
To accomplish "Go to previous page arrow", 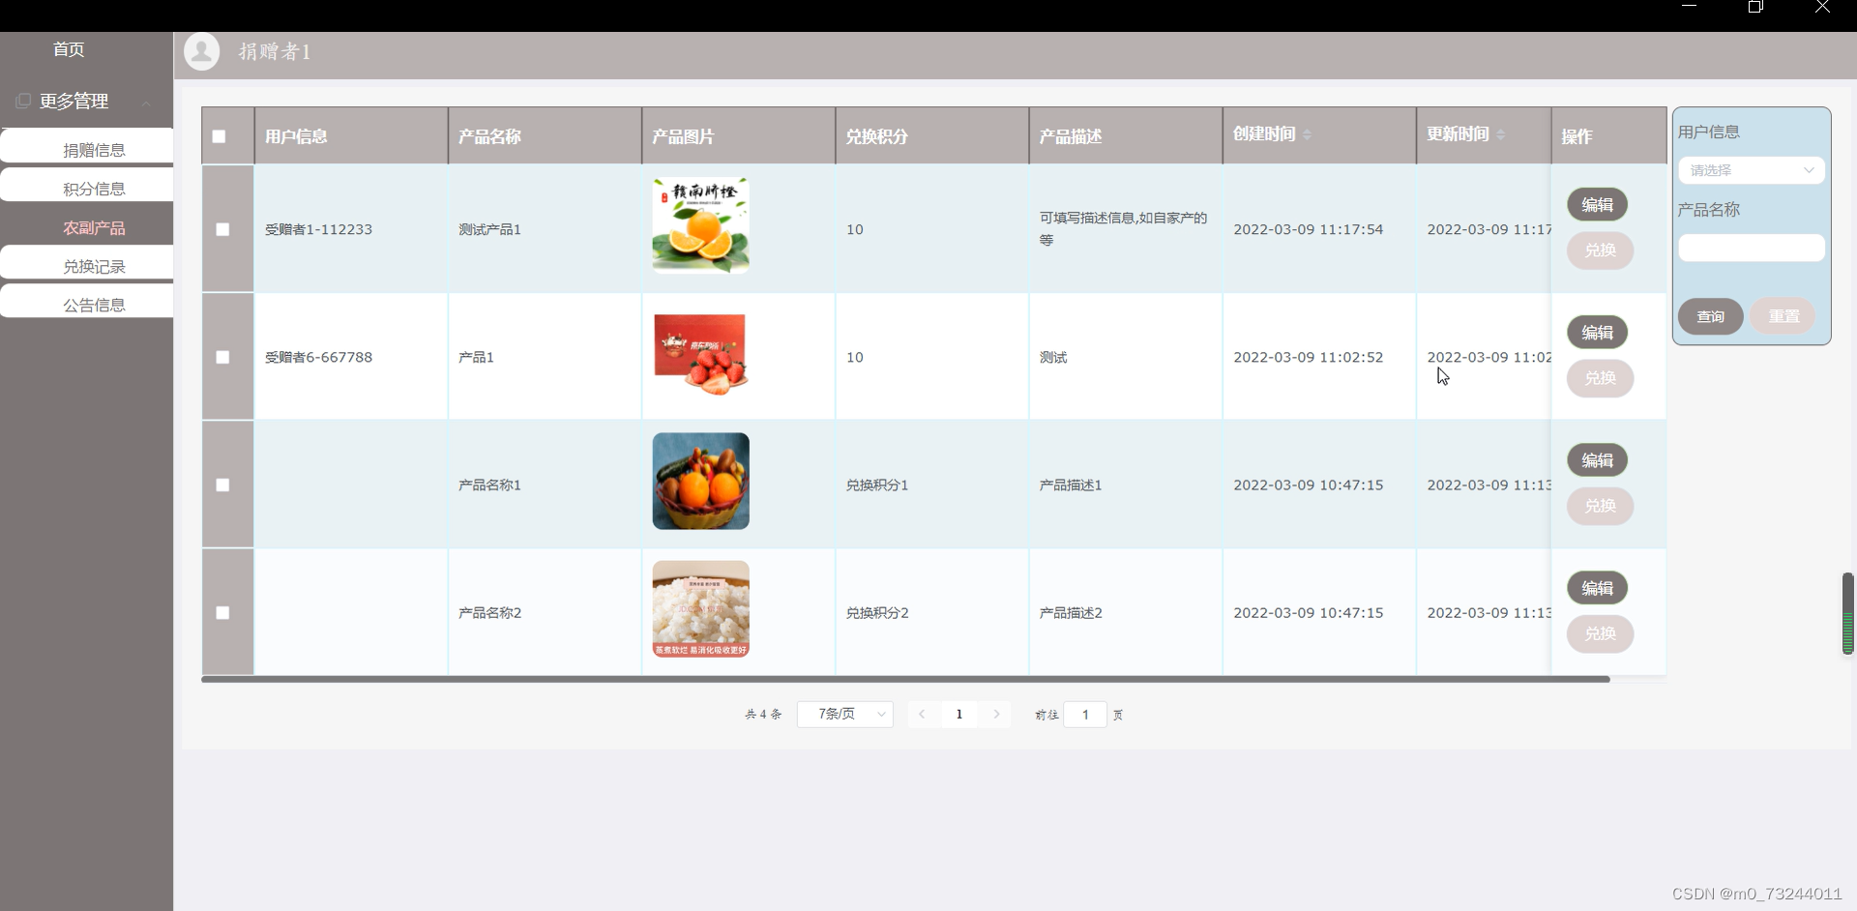I will click(922, 715).
